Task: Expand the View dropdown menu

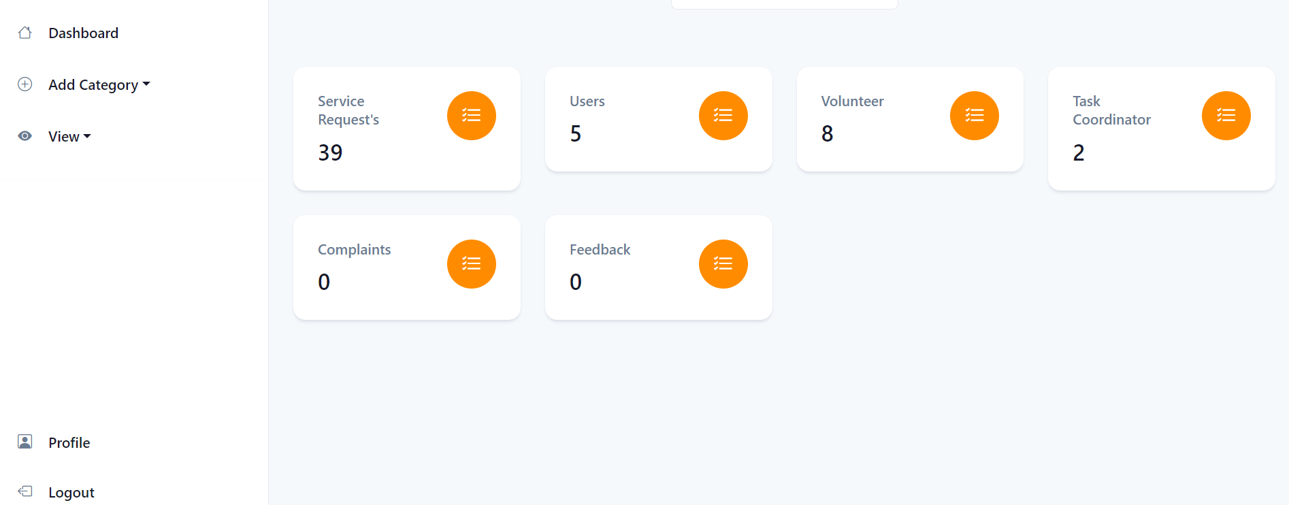Action: 69,137
